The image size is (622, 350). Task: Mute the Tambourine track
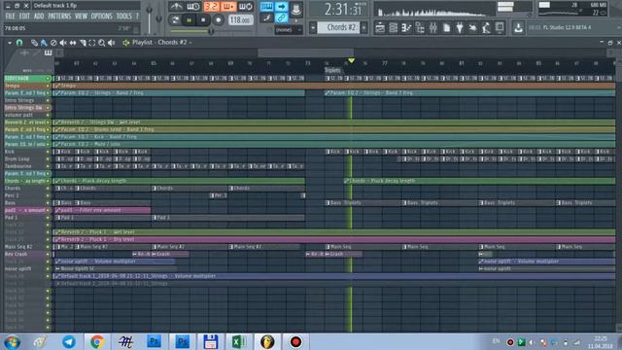pyautogui.click(x=49, y=166)
